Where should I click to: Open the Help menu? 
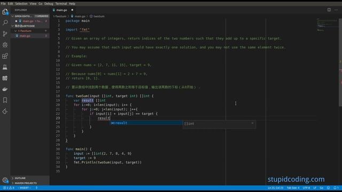(x=72, y=4)
